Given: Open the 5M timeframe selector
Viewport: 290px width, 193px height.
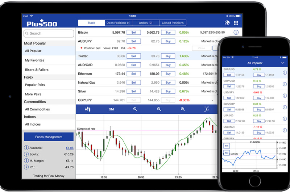Looking at the screenshot, I should 111,109.
